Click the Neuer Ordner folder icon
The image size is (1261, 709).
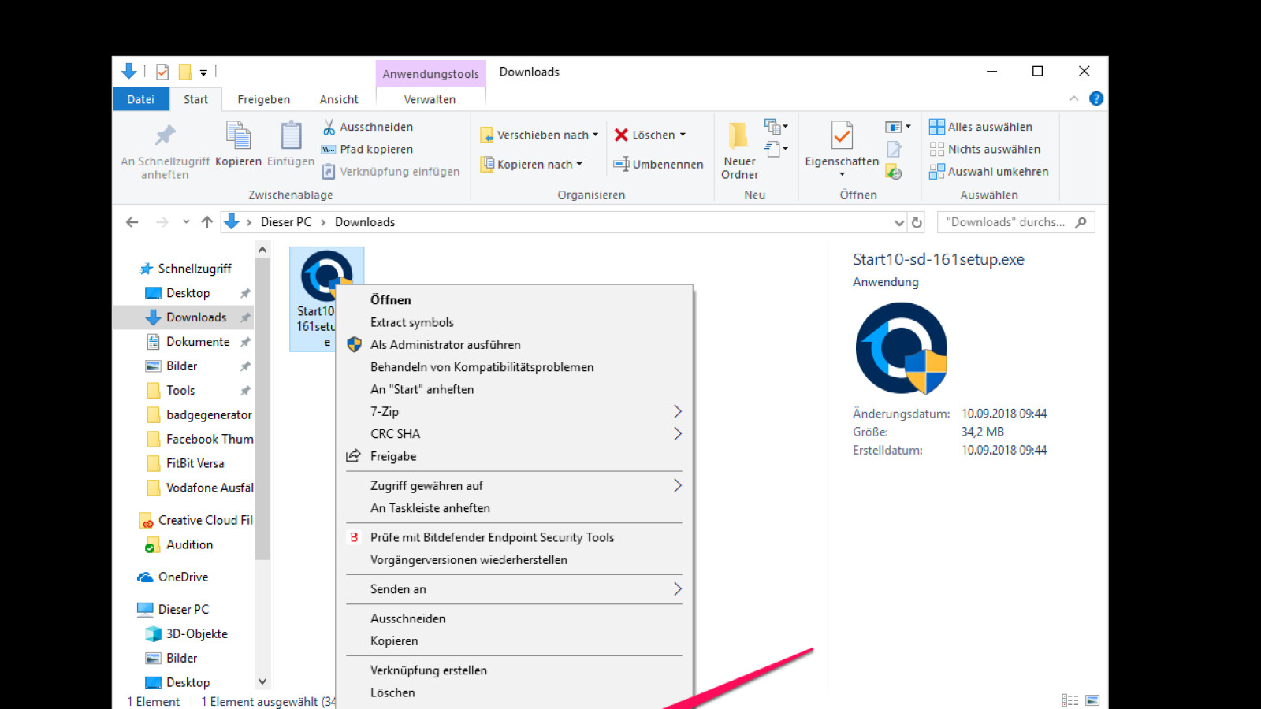738,136
